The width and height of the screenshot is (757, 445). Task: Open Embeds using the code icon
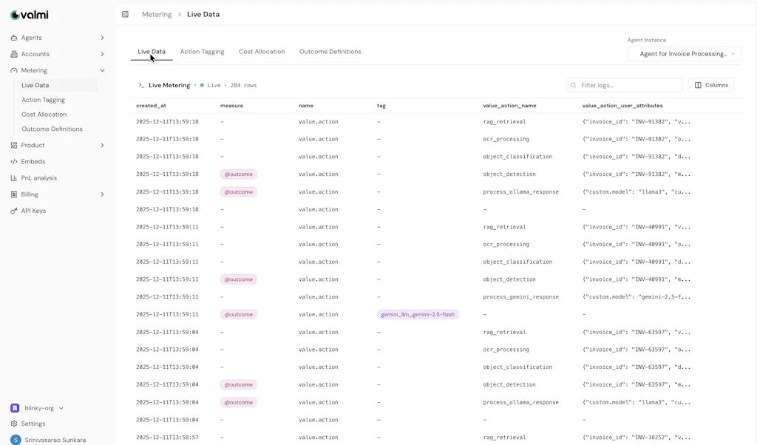pos(14,161)
